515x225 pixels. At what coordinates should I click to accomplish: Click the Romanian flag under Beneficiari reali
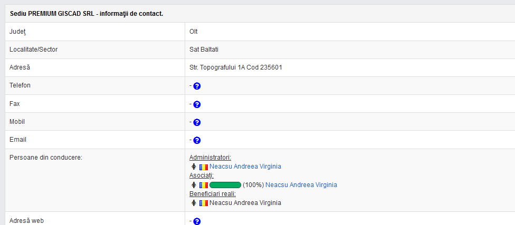[x=203, y=203]
